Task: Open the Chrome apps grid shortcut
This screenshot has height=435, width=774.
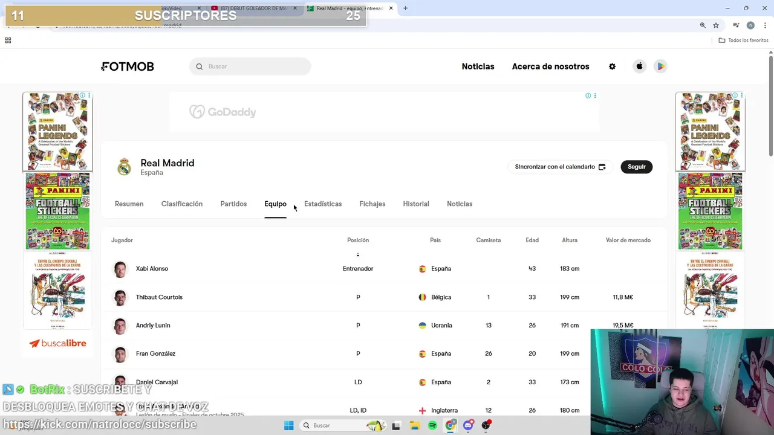Action: pos(8,40)
